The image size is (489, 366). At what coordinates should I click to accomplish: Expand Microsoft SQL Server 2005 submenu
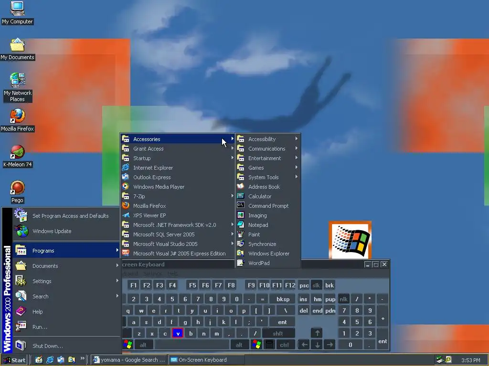point(178,234)
